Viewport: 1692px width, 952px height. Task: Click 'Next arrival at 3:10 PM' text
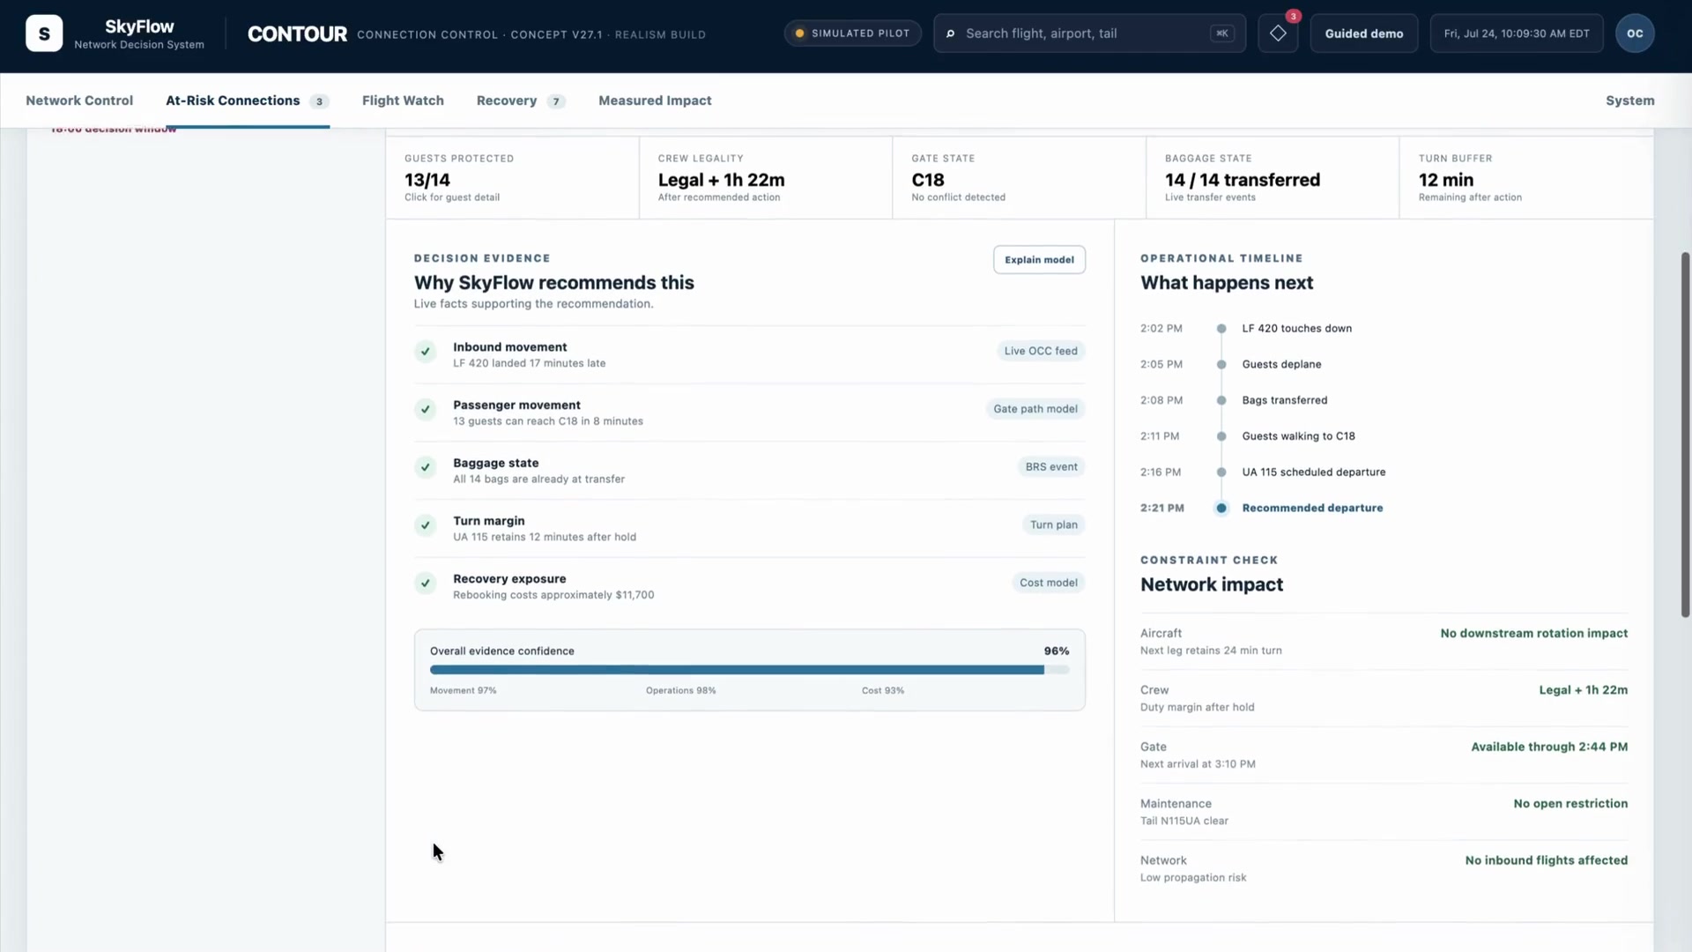coord(1198,764)
